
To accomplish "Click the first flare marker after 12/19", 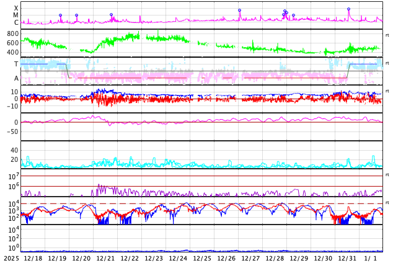I will (x=60, y=15).
